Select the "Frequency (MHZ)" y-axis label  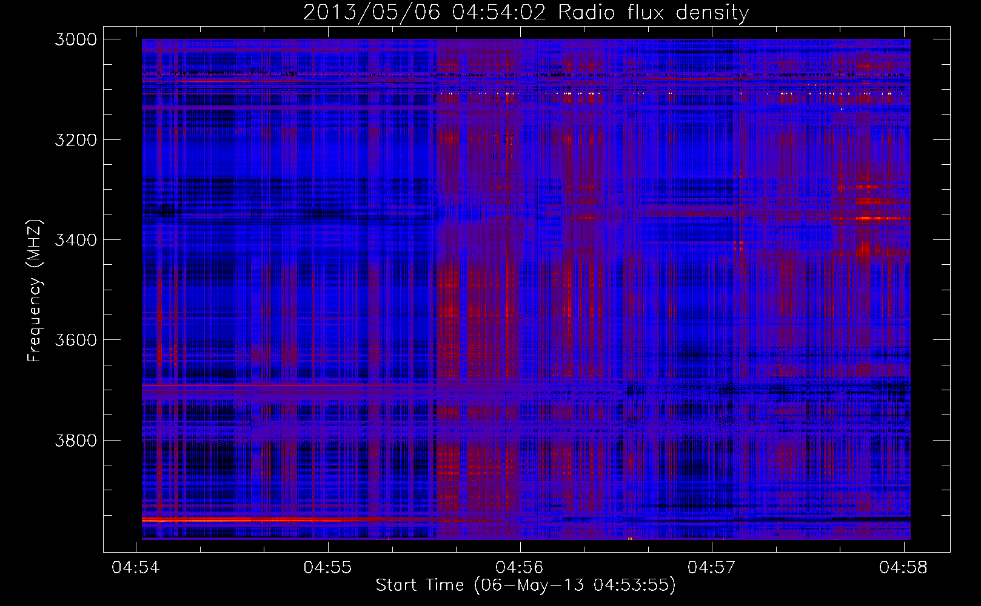point(35,290)
